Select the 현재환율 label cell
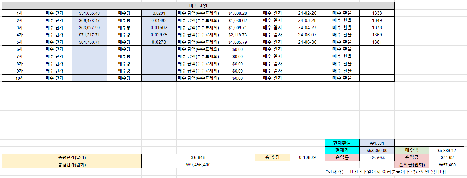Screen dimensions: 467x178 pyautogui.click(x=342, y=143)
